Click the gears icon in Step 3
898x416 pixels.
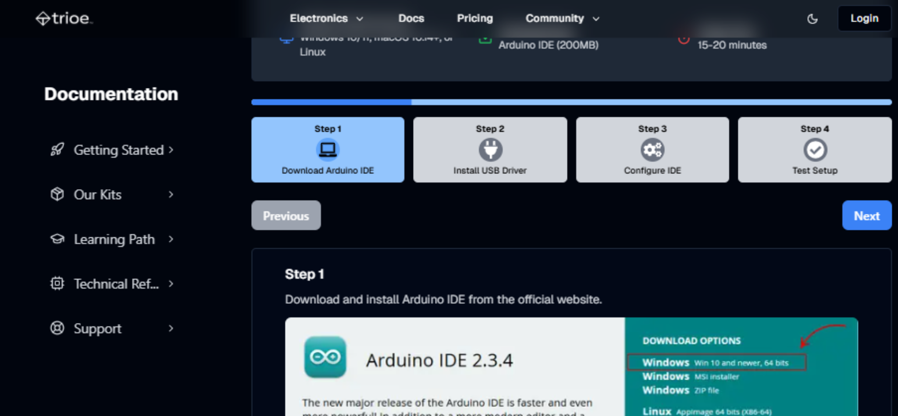[x=652, y=150]
